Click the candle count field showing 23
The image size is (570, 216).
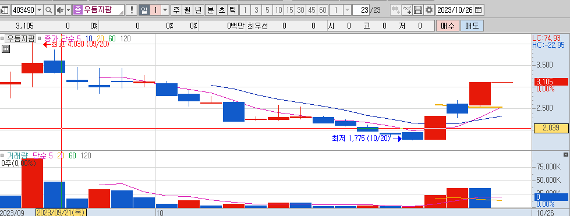pyautogui.click(x=360, y=10)
